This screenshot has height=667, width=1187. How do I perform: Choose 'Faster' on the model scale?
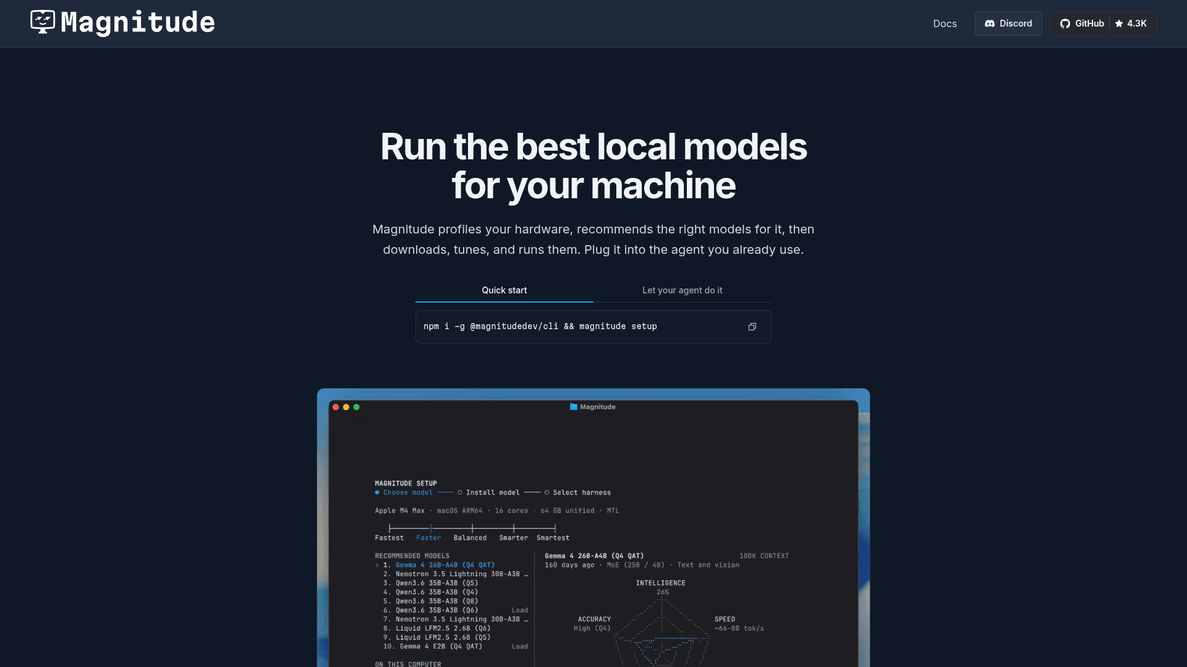(429, 538)
